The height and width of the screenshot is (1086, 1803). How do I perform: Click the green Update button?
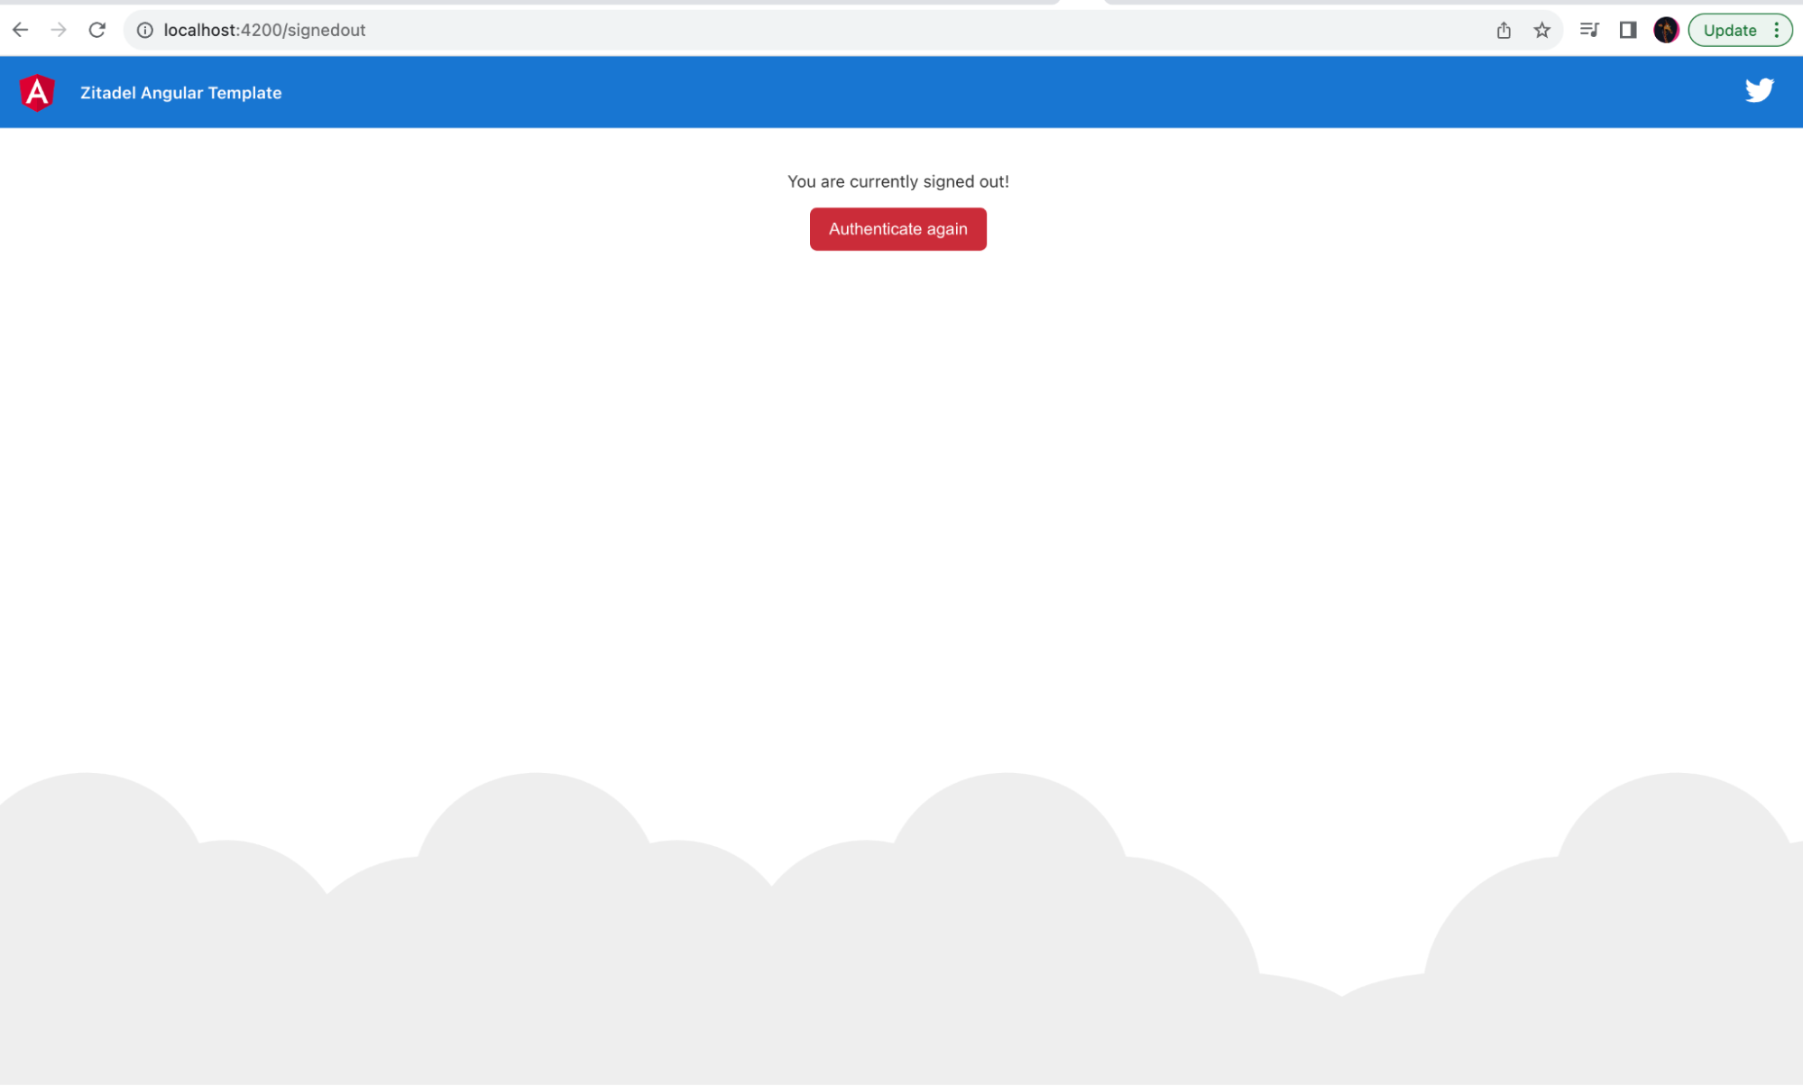coord(1728,30)
